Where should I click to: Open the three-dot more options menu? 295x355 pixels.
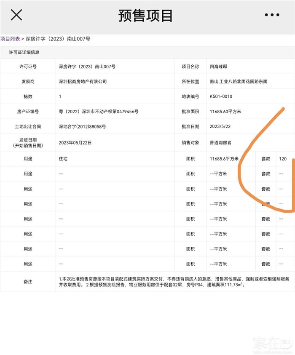click(x=272, y=15)
